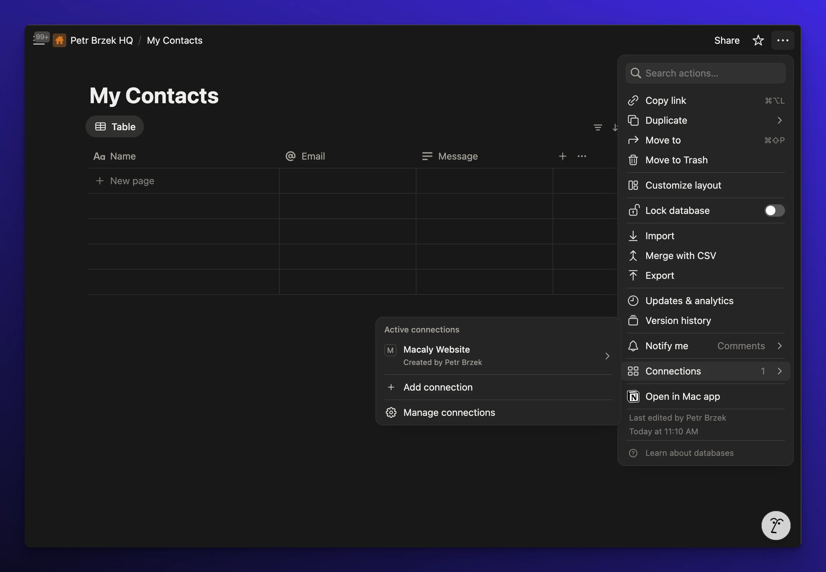Open the Learn about databases link
826x572 pixels.
(689, 453)
